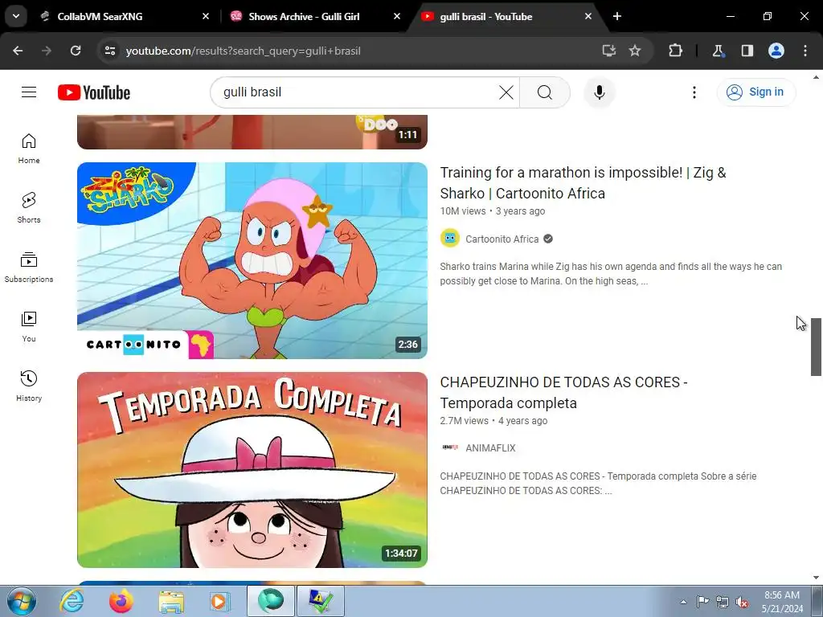
Task: Open Chrome extensions puzzle icon
Action: 675,51
